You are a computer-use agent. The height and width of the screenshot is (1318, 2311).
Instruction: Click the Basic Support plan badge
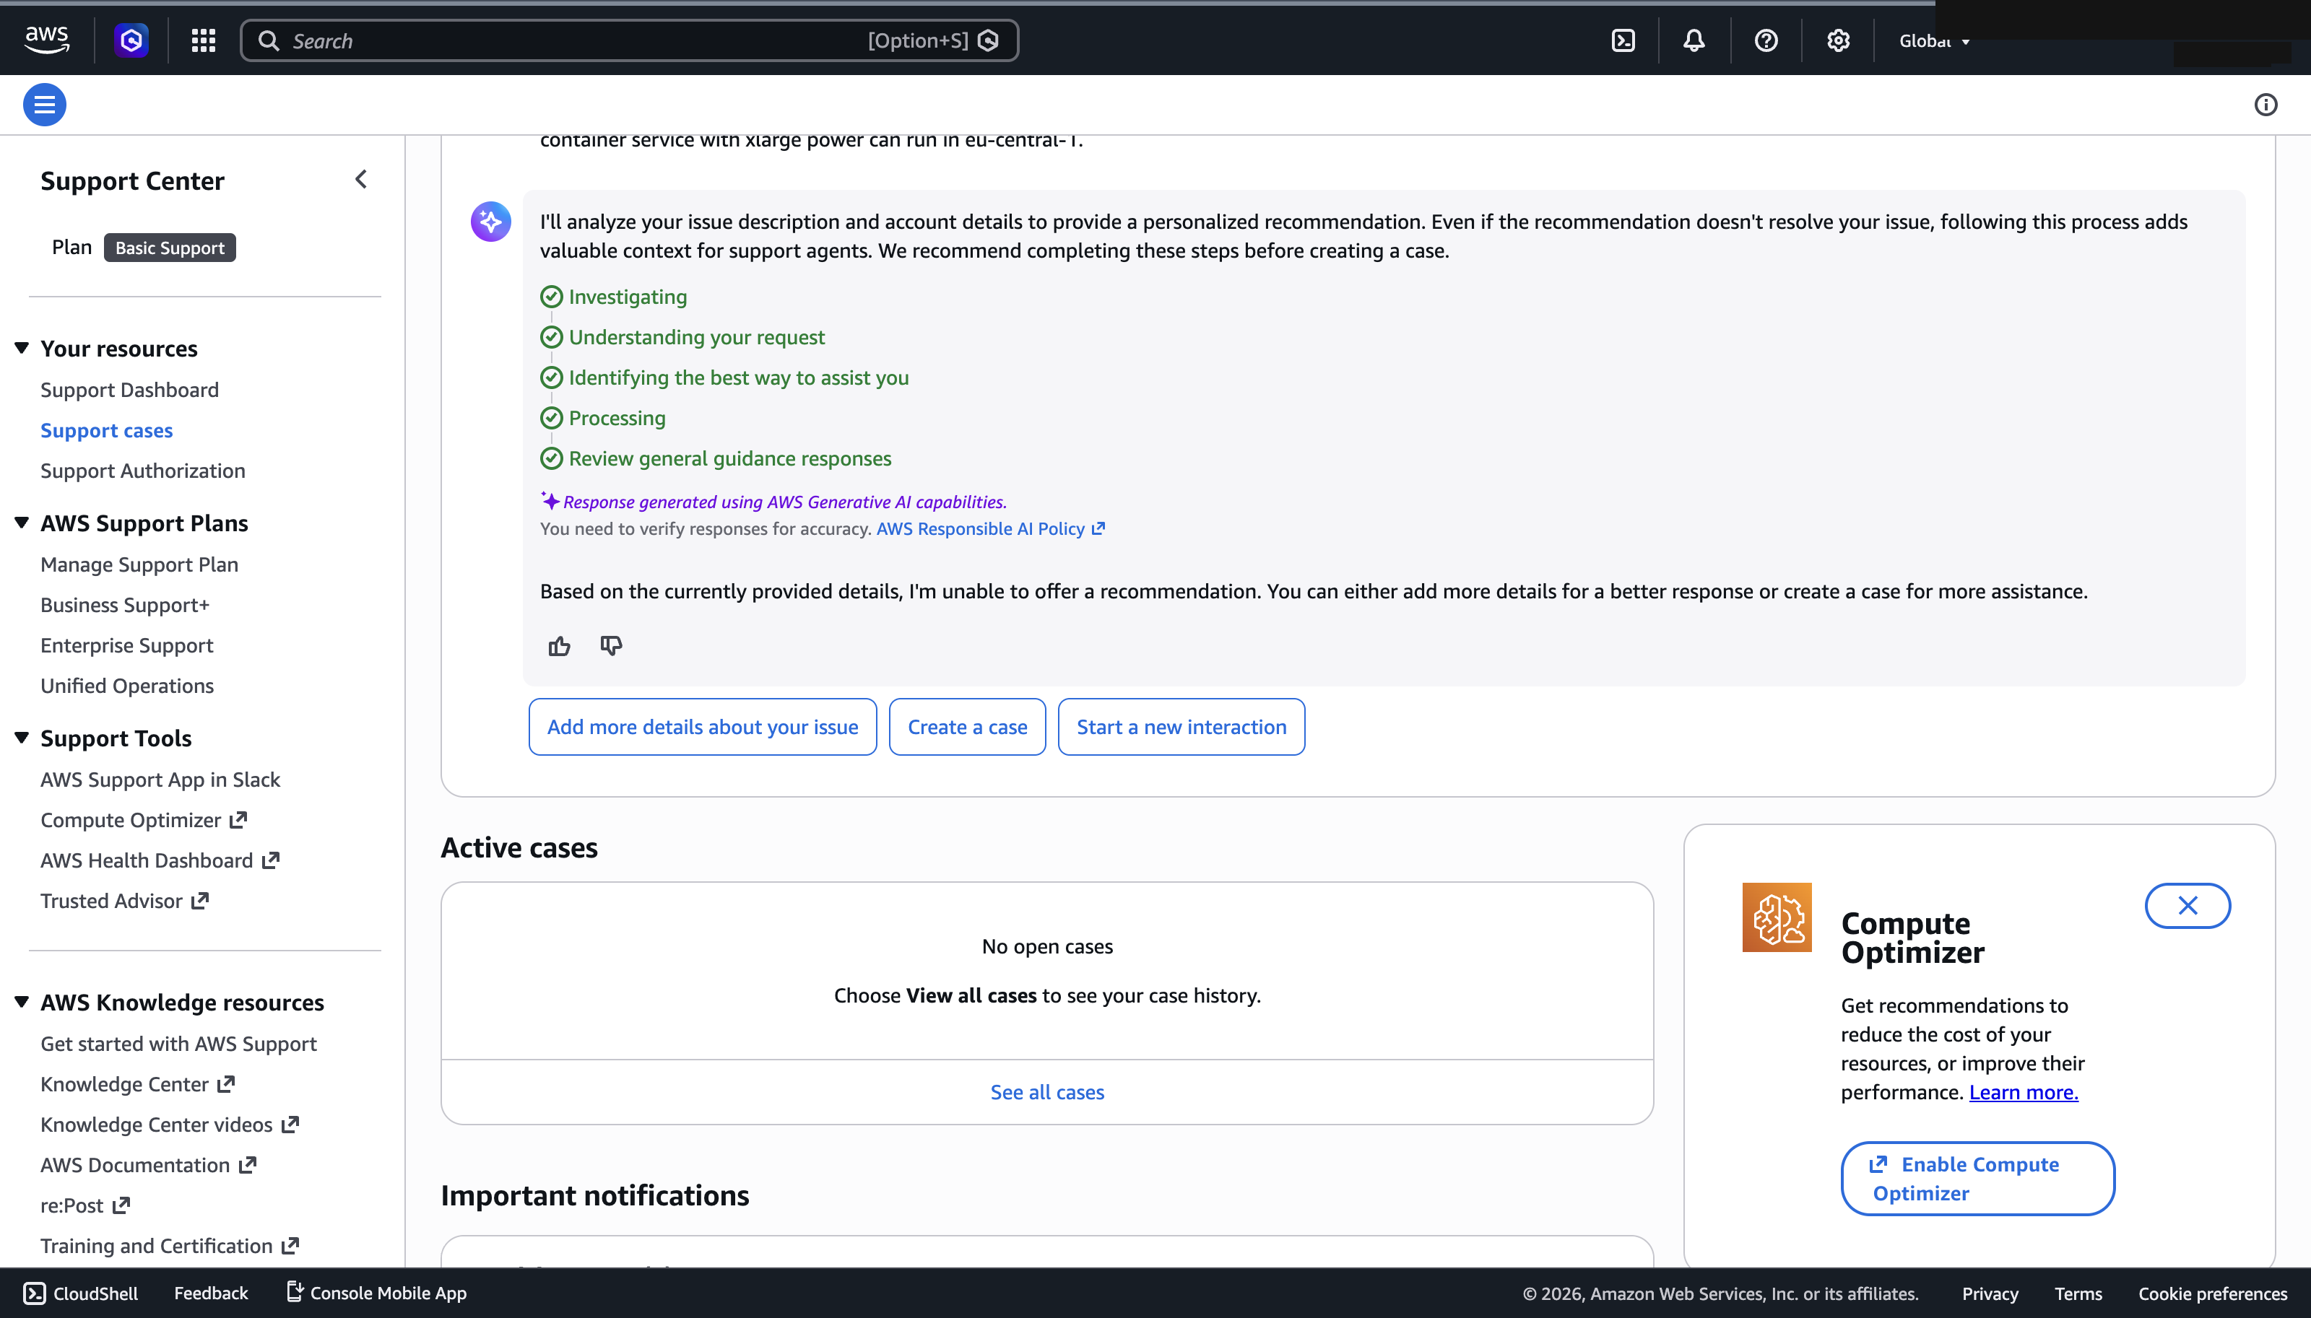pos(169,247)
